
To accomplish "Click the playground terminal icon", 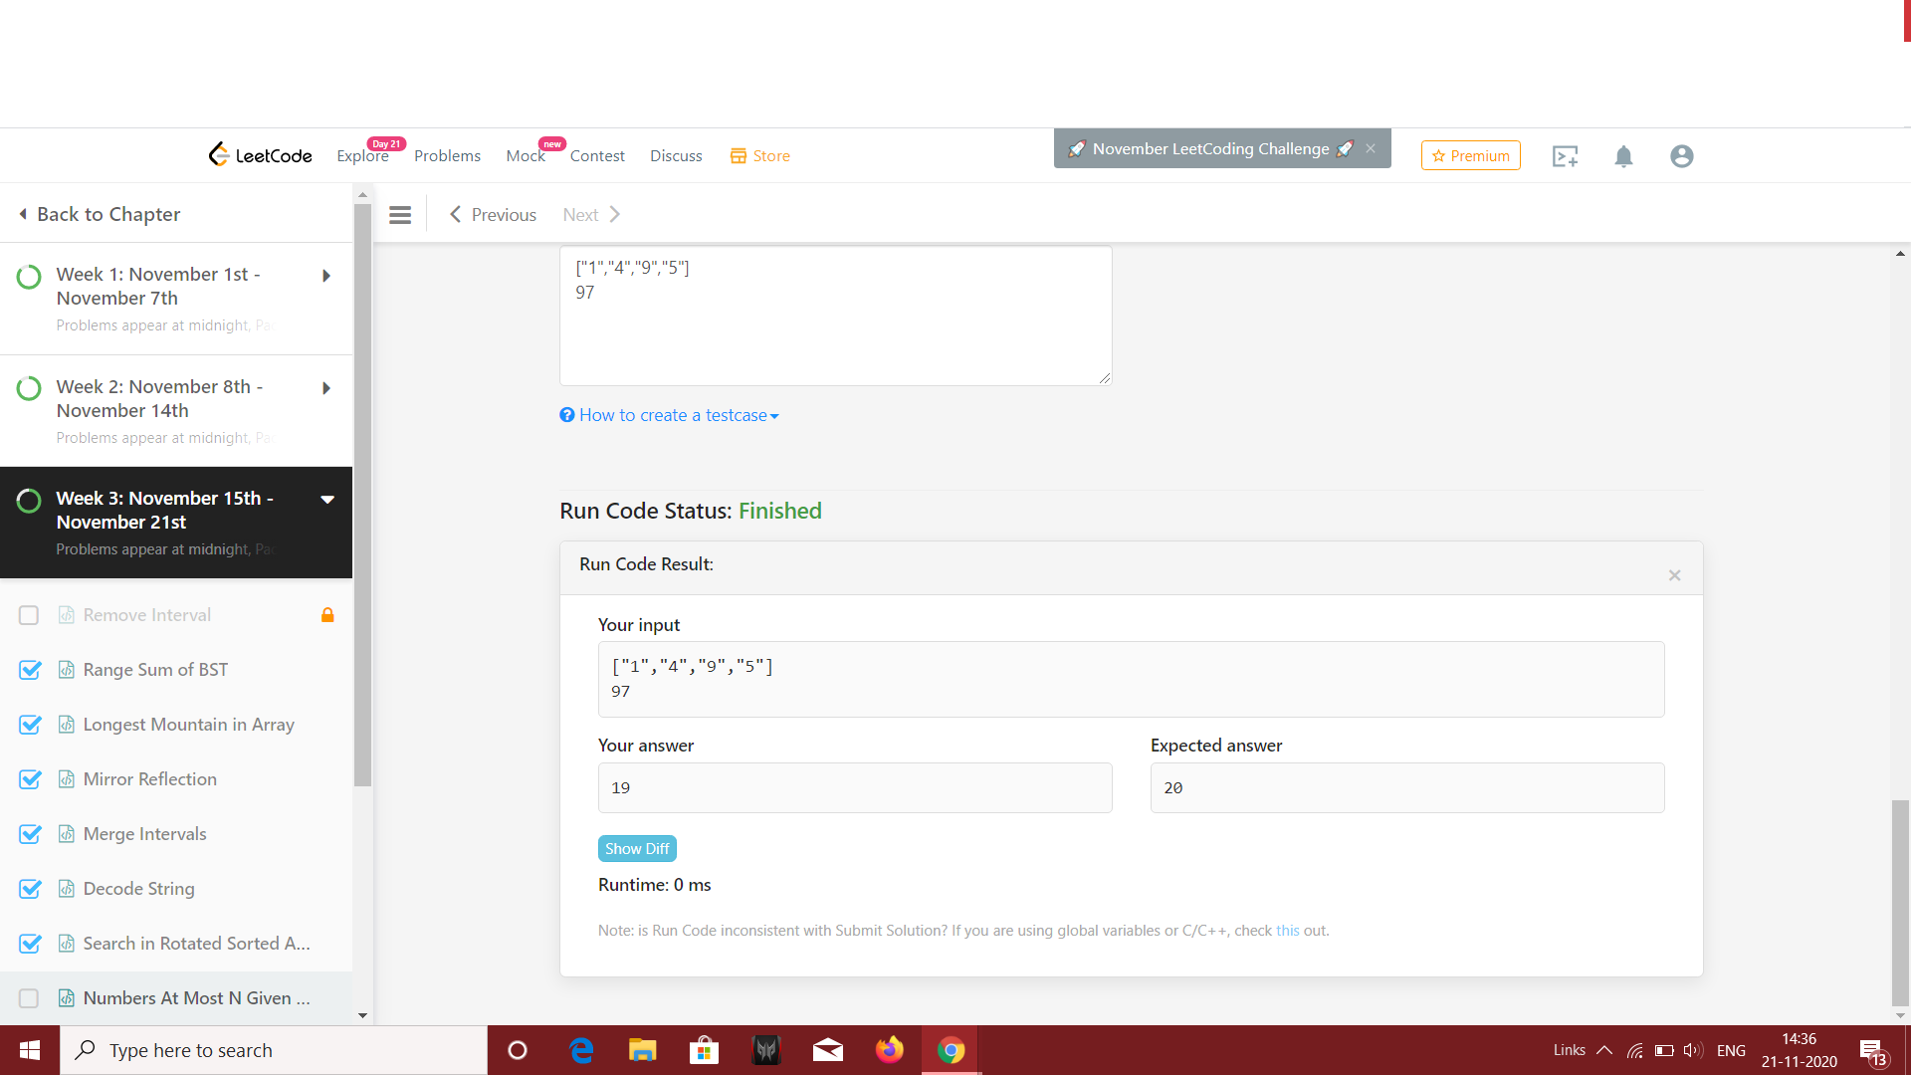I will point(1565,156).
